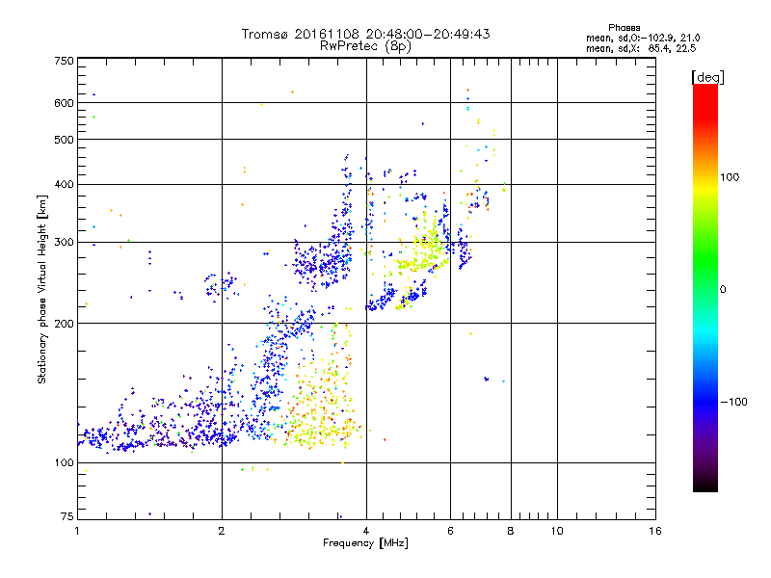Click the yellow colorbar region near 100
The height and width of the screenshot is (578, 771).
(x=705, y=177)
